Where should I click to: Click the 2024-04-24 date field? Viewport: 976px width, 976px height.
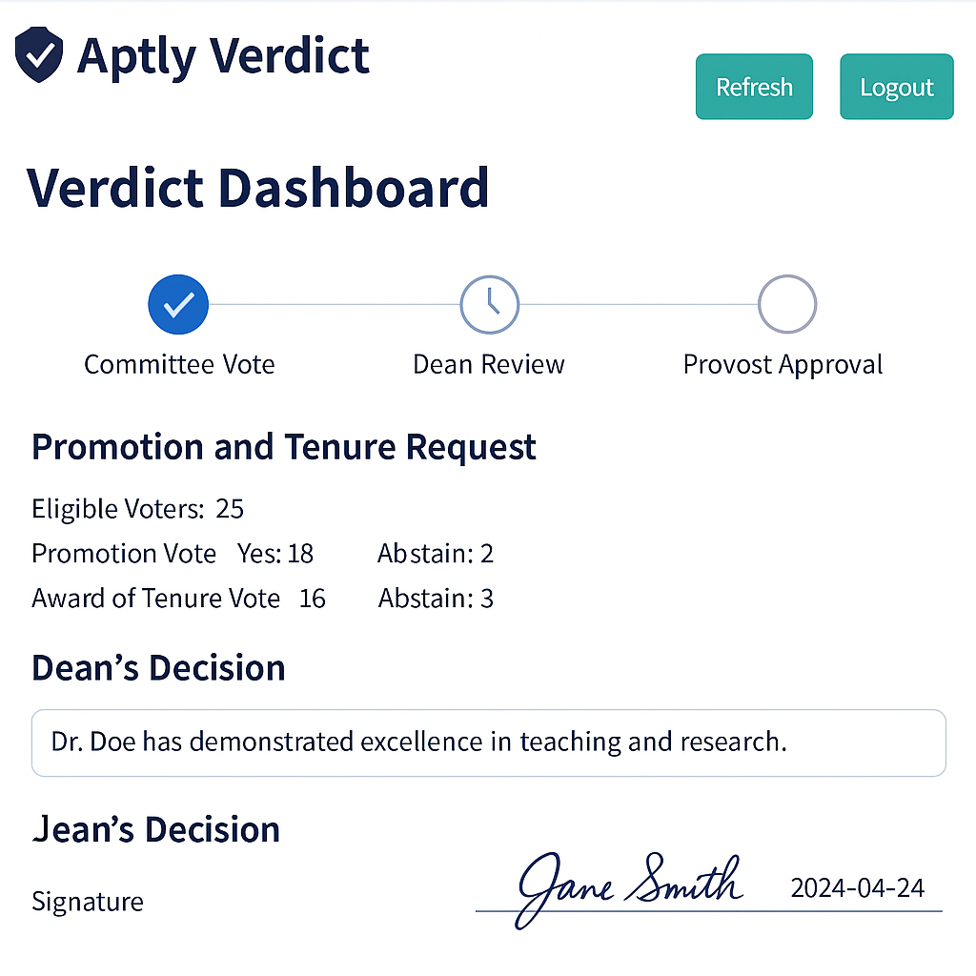click(856, 887)
